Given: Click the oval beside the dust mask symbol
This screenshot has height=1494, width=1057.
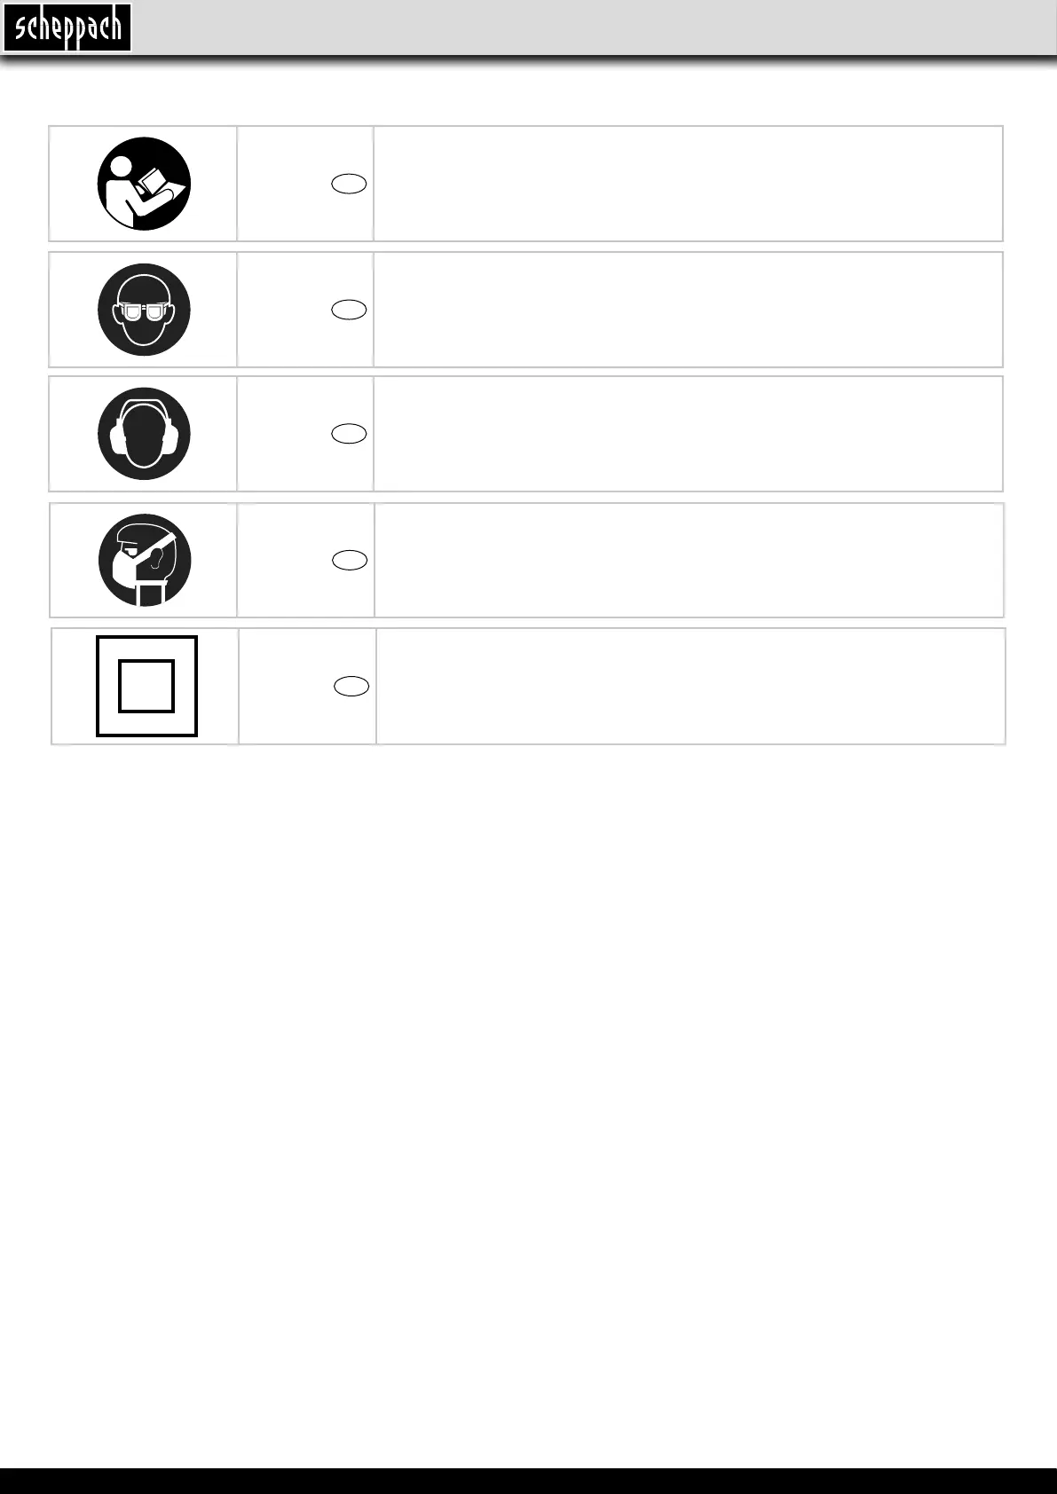Looking at the screenshot, I should tap(350, 560).
